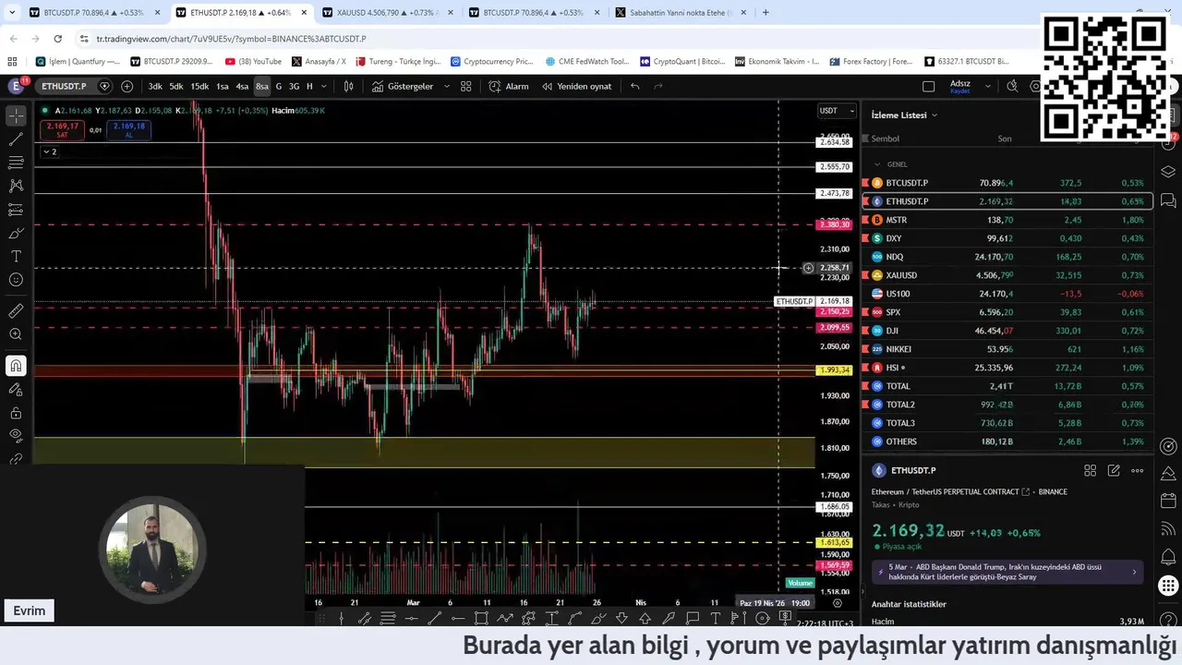Switch to the 4sa timeframe
The width and height of the screenshot is (1182, 665).
[x=242, y=86]
